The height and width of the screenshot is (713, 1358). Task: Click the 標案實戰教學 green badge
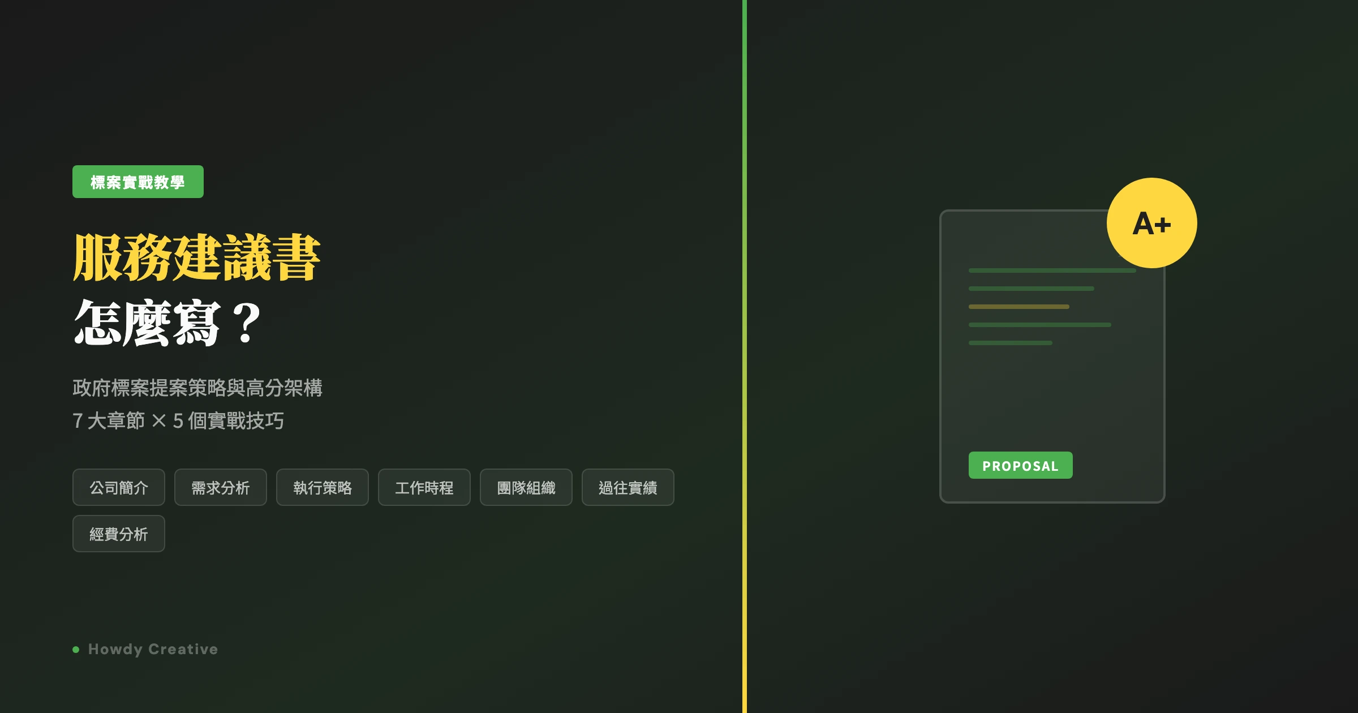tap(137, 182)
